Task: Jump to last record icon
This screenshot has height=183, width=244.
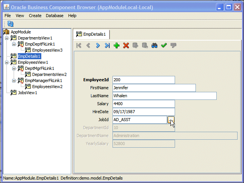Action: [107, 45]
